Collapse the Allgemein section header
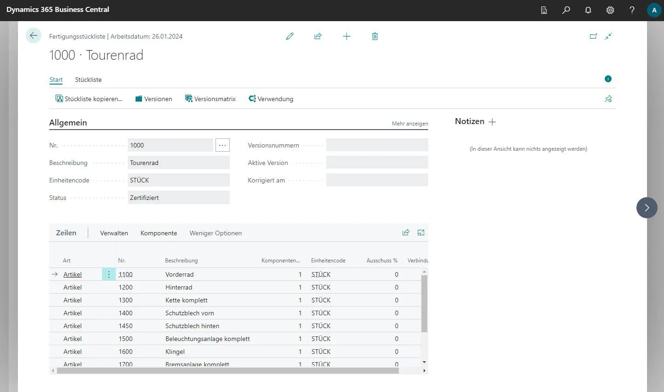 coord(68,123)
